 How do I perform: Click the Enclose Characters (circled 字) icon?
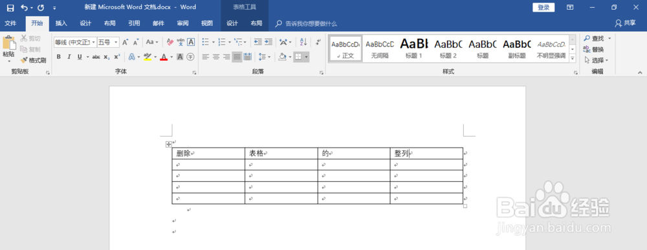[190, 56]
